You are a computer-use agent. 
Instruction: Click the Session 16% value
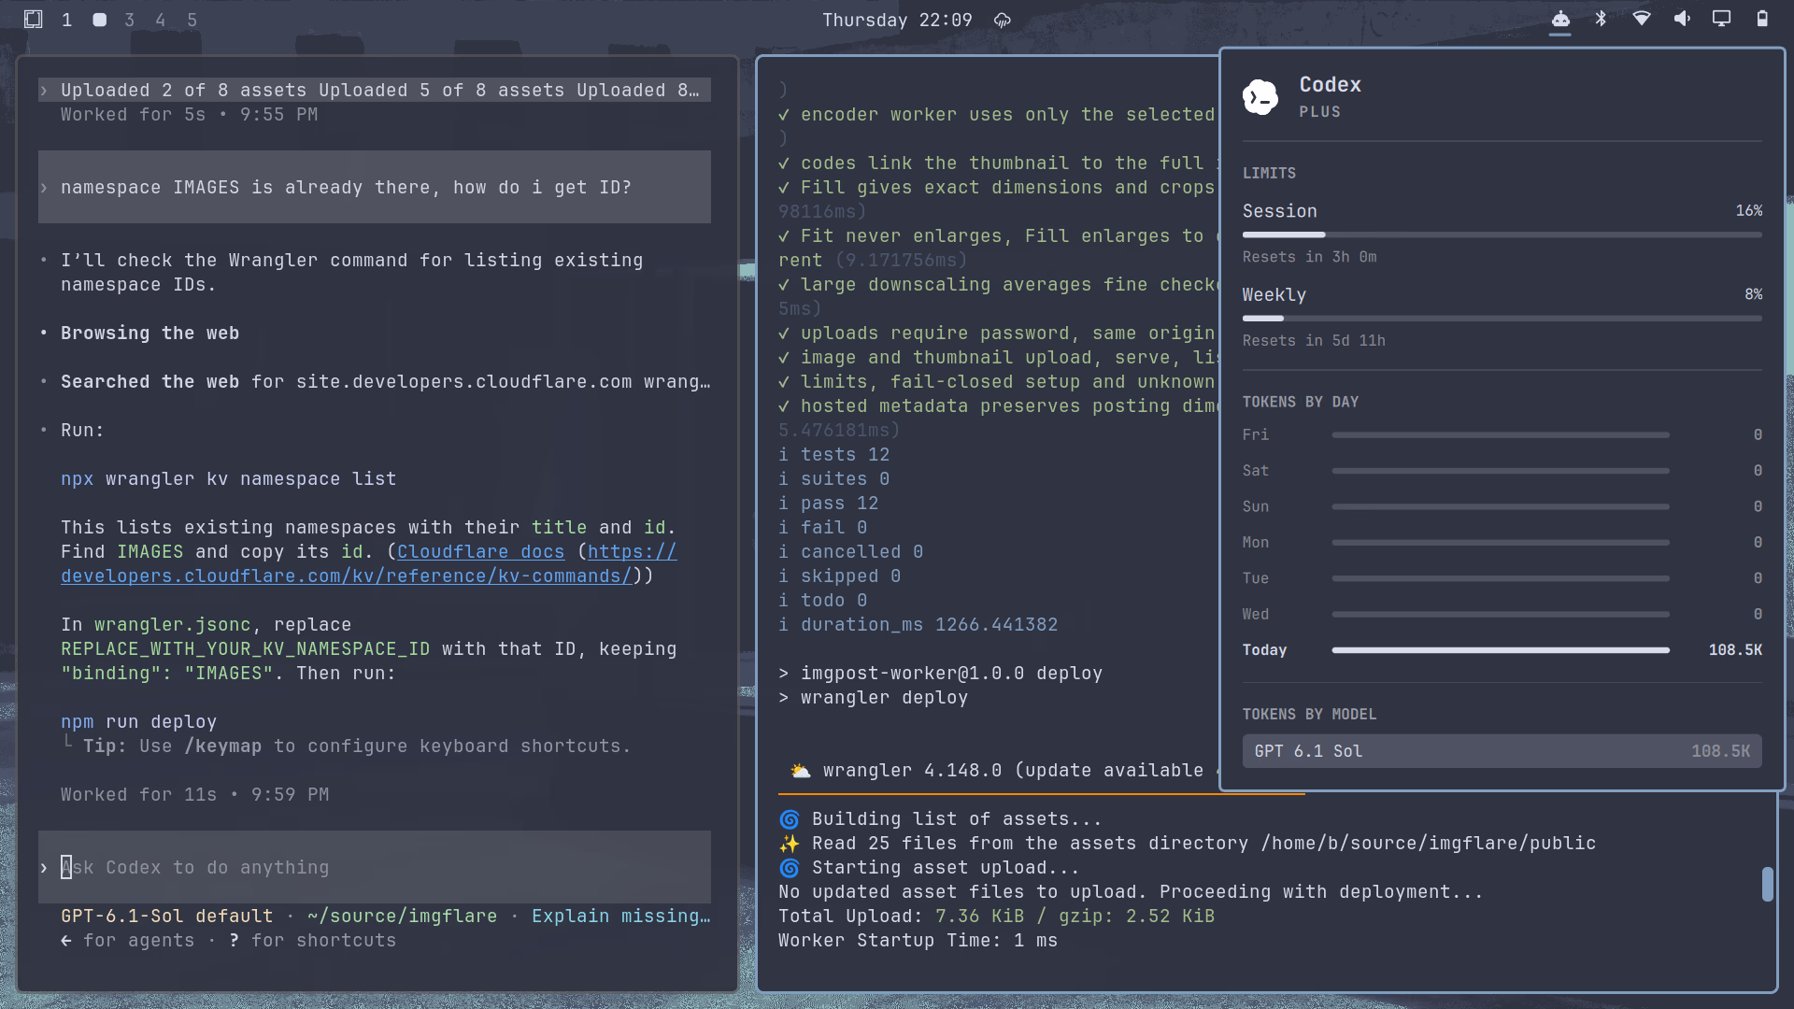pyautogui.click(x=1749, y=211)
